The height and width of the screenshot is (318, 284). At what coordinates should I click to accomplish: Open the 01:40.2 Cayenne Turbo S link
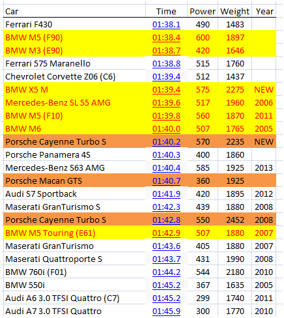pos(166,141)
